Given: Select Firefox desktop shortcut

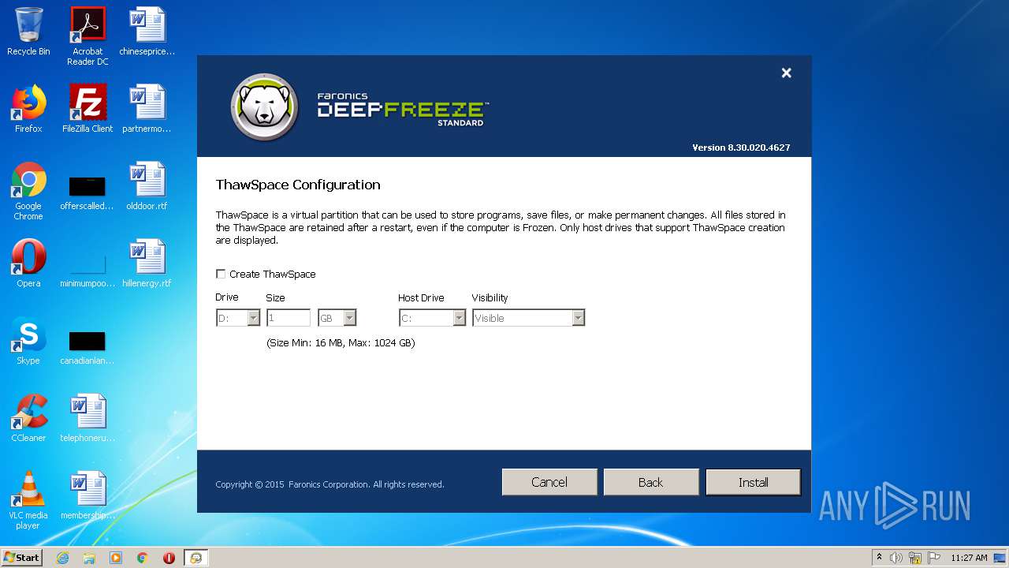Looking at the screenshot, I should click(28, 109).
